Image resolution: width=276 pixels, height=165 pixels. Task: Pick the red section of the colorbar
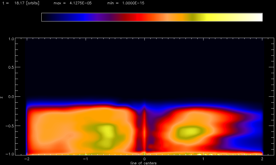point(134,17)
